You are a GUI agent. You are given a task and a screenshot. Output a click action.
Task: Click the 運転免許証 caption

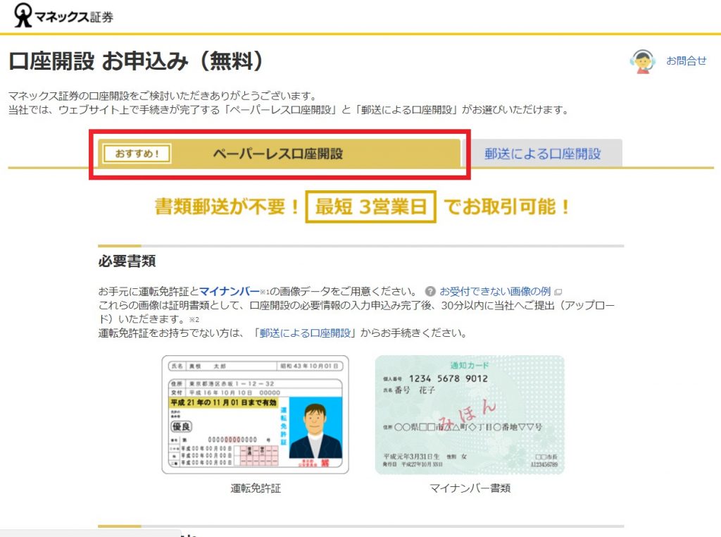pyautogui.click(x=255, y=488)
